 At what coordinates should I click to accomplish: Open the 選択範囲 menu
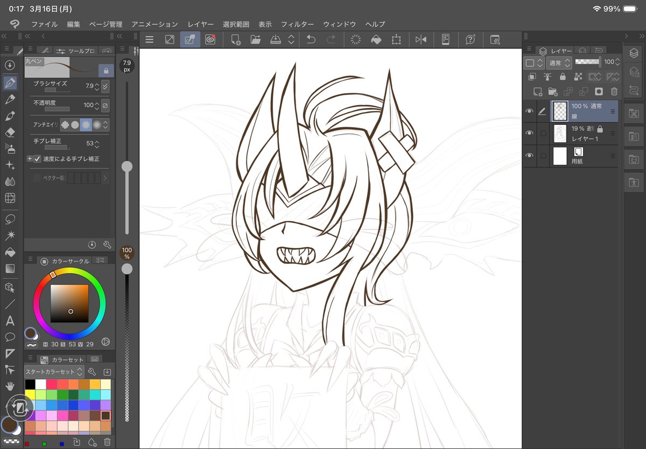pos(236,24)
